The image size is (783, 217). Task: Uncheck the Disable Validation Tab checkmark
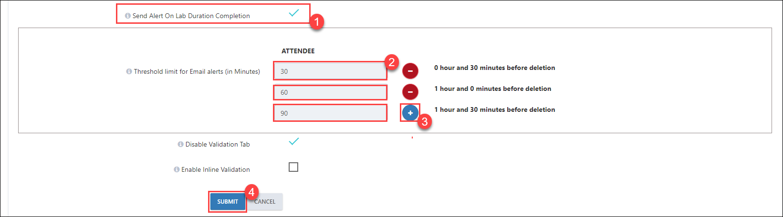tap(294, 141)
